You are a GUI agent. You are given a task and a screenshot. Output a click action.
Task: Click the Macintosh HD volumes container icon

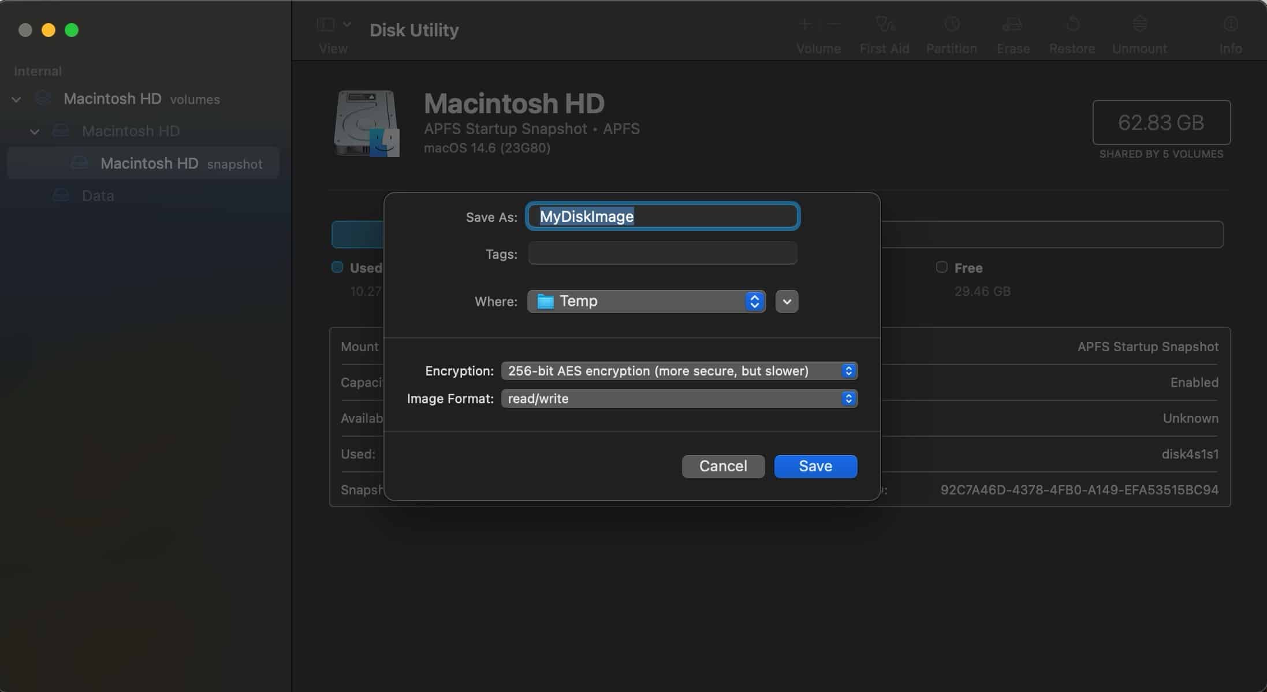(x=43, y=99)
